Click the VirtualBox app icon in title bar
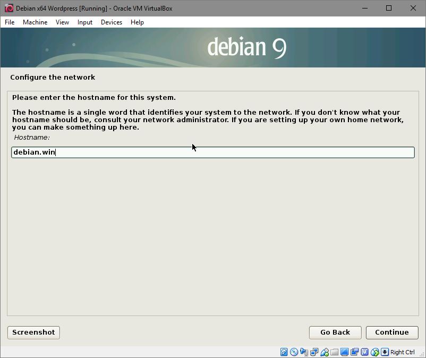 8,8
